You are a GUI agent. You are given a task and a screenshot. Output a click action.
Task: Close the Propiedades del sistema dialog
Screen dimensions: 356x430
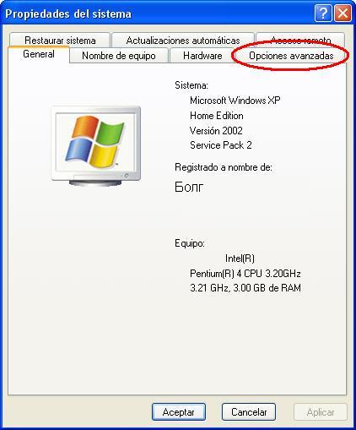click(343, 14)
